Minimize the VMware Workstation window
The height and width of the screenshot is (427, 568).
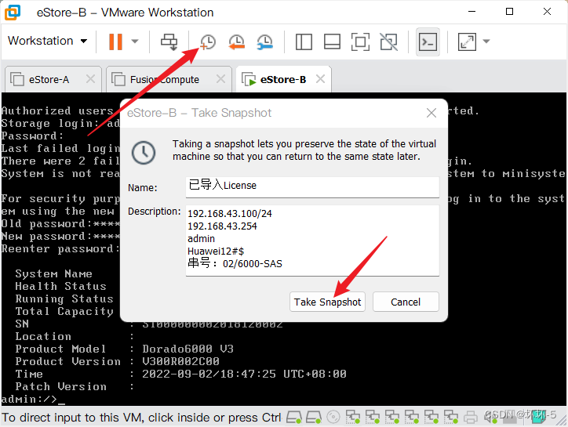(472, 12)
